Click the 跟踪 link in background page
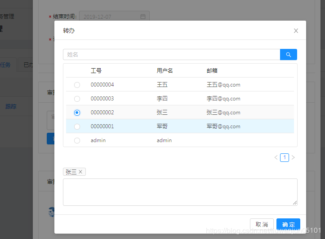 (11, 106)
